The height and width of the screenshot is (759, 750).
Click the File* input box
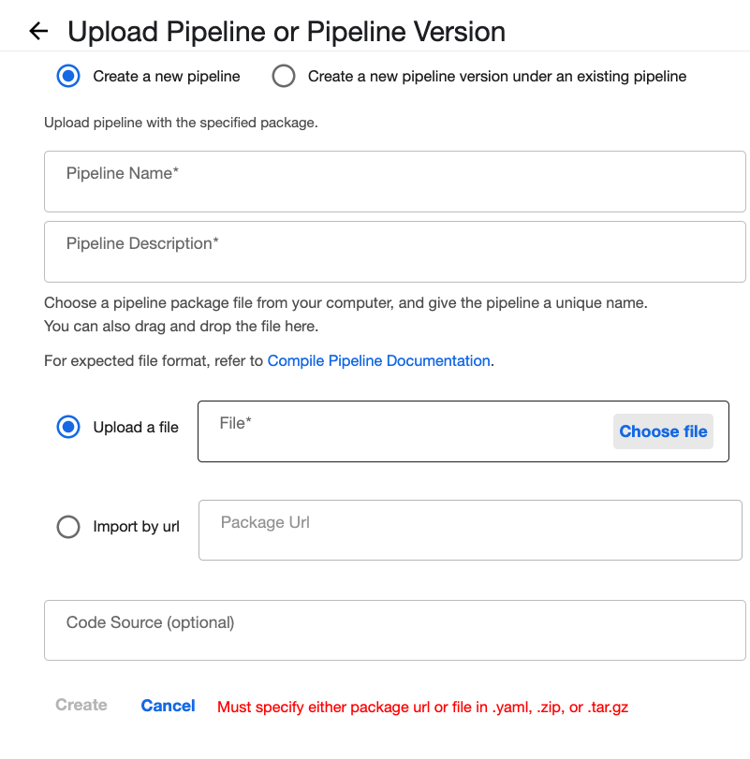403,431
